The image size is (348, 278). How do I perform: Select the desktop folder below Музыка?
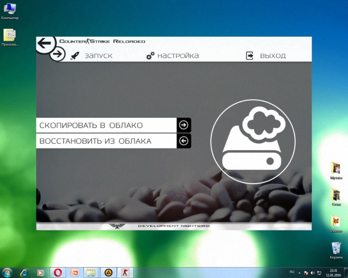pos(336,197)
